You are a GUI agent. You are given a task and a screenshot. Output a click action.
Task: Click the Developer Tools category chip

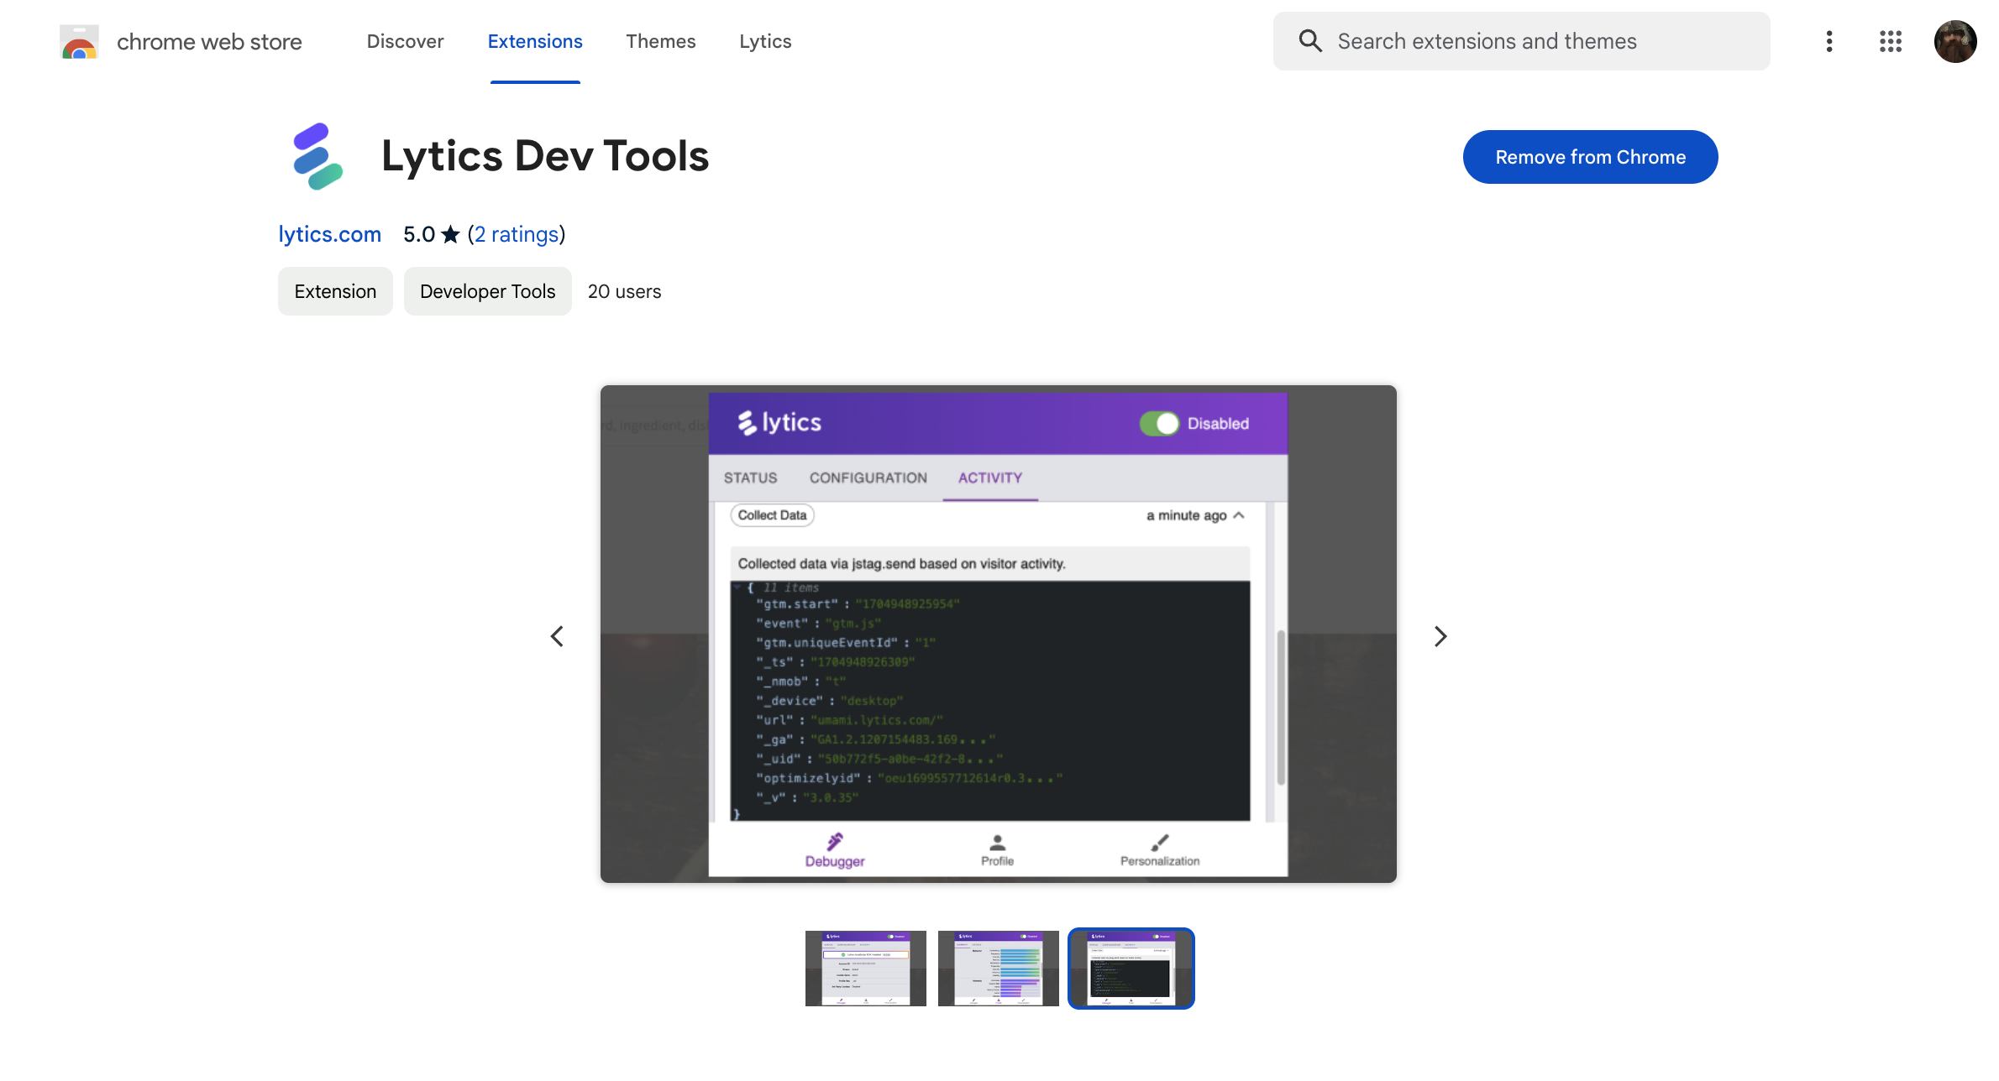point(488,291)
